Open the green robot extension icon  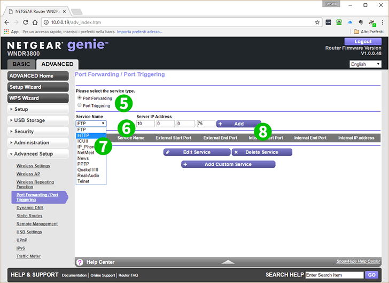pyautogui.click(x=339, y=22)
